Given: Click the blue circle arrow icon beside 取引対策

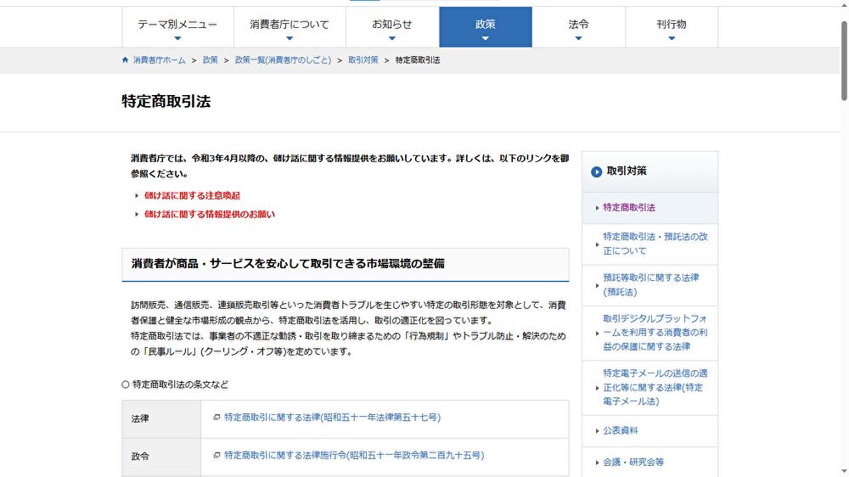Looking at the screenshot, I should (596, 171).
